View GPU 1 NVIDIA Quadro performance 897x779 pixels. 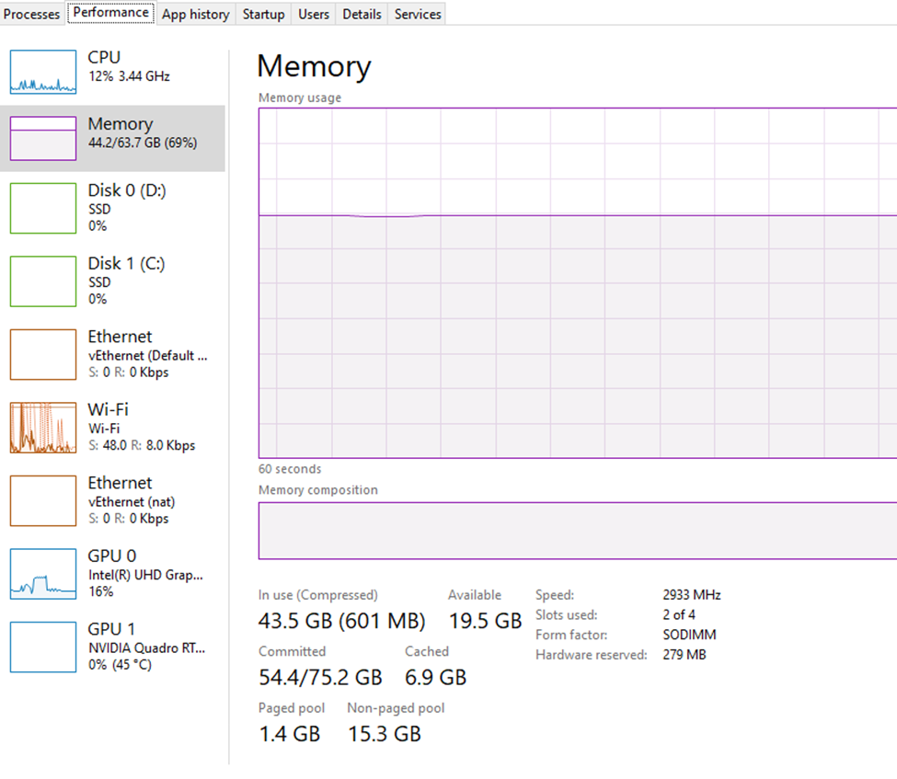[x=110, y=646]
